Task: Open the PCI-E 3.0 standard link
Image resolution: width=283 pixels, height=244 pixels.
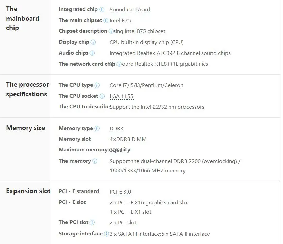Action: (120, 192)
